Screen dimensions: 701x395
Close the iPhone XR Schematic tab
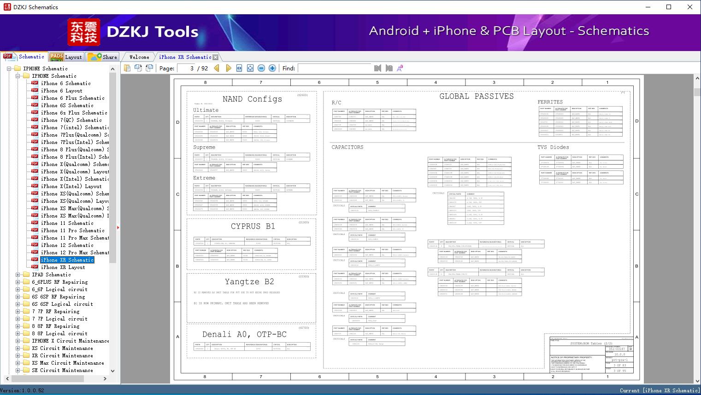tap(215, 57)
